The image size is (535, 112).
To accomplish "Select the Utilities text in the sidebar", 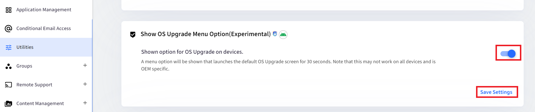I will [25, 47].
